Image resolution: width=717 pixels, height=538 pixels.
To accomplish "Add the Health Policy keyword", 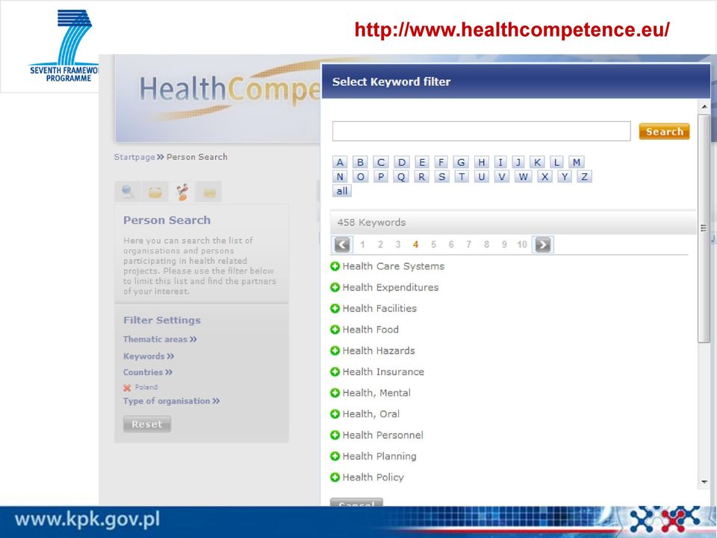I will click(x=335, y=477).
